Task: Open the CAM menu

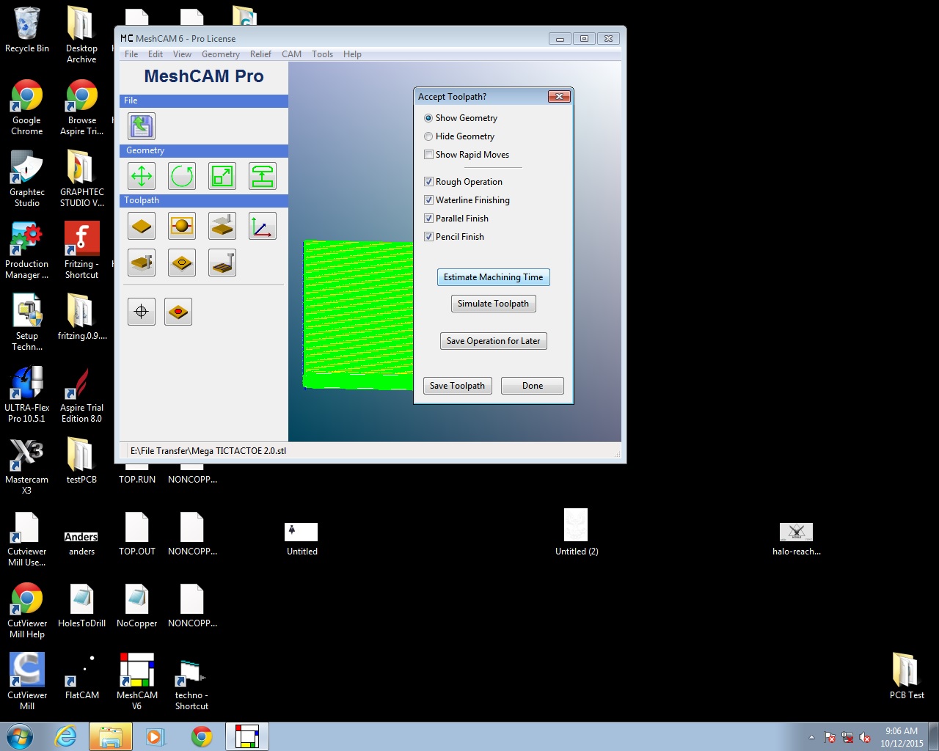Action: click(x=291, y=54)
